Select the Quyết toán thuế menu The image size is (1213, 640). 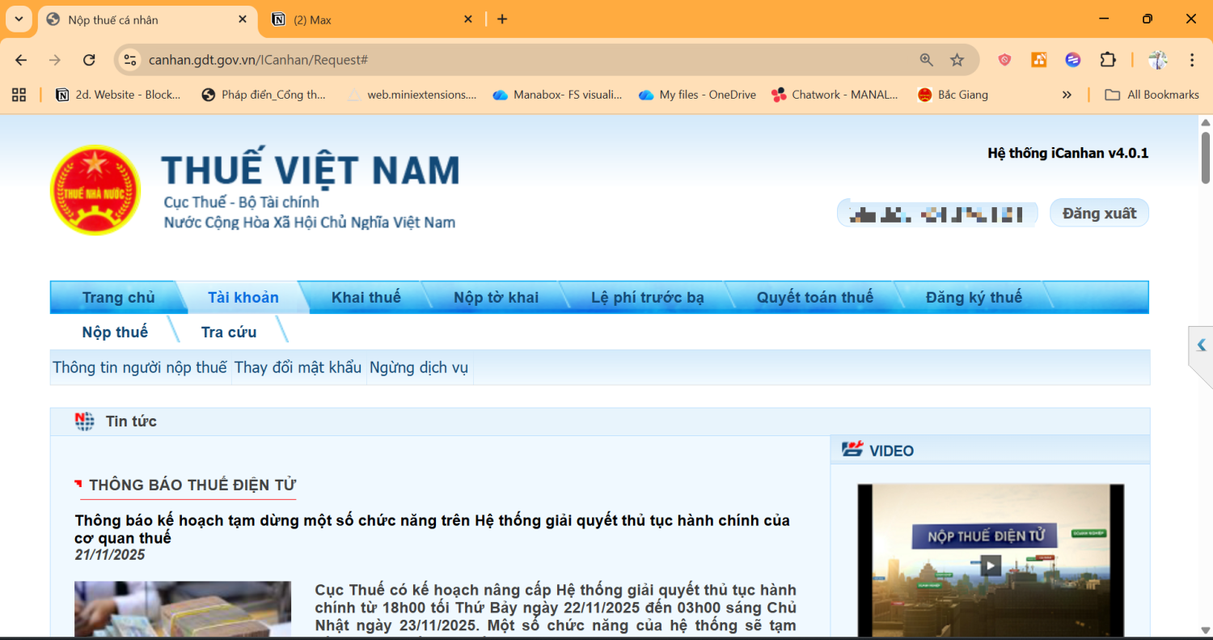(814, 297)
